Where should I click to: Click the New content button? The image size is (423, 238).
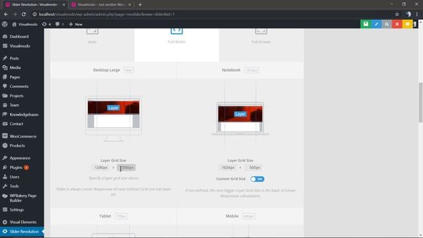coord(75,24)
